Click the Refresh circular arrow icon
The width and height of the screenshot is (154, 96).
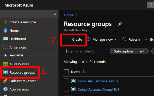pyautogui.click(x=124, y=39)
